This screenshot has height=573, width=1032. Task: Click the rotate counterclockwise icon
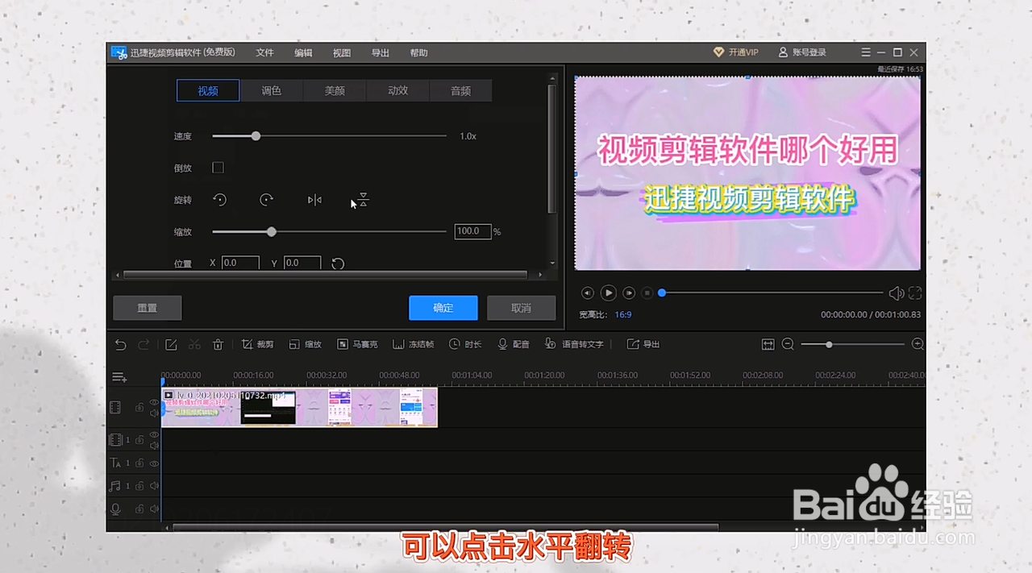219,200
